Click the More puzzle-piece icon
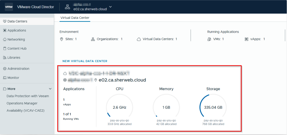 click(5, 89)
